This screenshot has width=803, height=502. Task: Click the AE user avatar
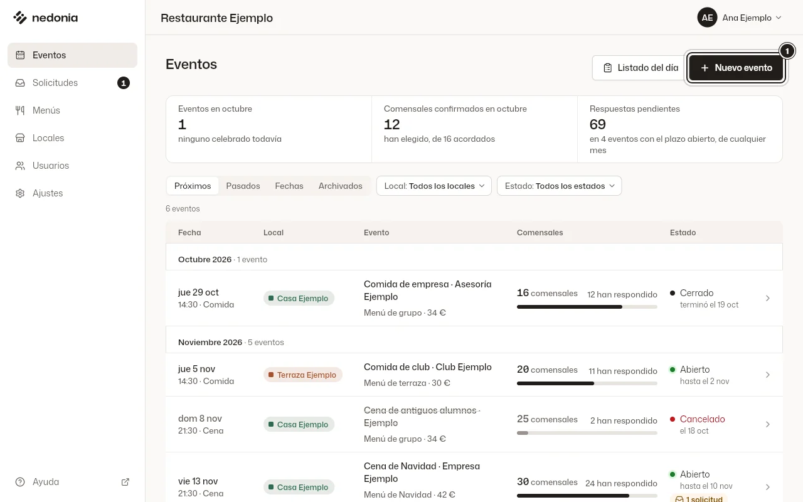click(707, 18)
